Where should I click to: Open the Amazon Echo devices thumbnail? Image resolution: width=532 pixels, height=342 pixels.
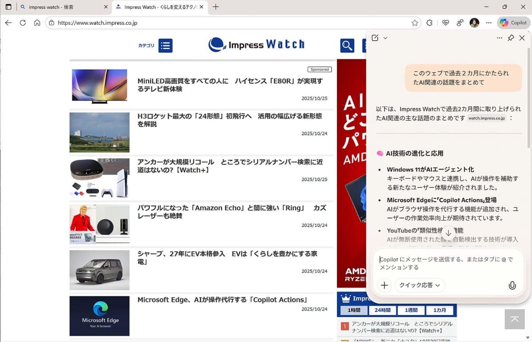pyautogui.click(x=99, y=224)
